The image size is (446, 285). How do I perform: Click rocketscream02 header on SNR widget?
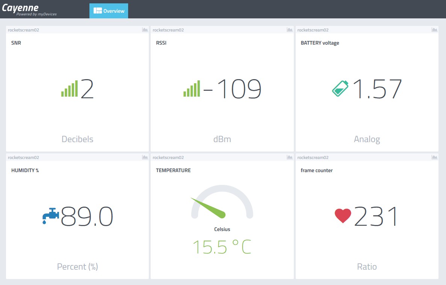pyautogui.click(x=23, y=30)
